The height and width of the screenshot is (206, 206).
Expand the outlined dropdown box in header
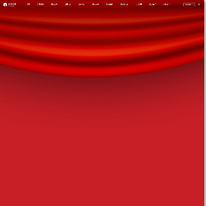click(x=189, y=5)
